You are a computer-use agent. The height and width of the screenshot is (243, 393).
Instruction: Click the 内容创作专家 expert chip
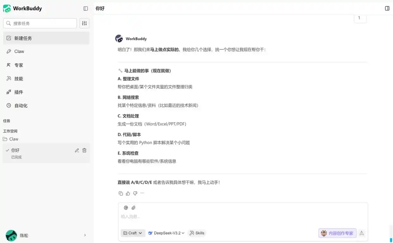tap(337, 233)
